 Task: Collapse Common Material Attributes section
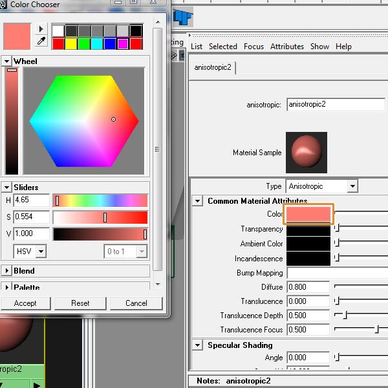tap(197, 201)
